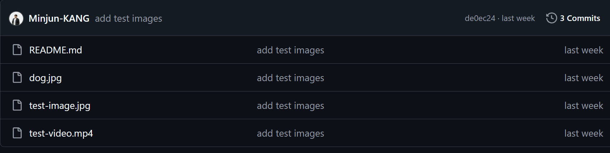Click README.md's last week timestamp
The height and width of the screenshot is (153, 610).
pos(583,50)
